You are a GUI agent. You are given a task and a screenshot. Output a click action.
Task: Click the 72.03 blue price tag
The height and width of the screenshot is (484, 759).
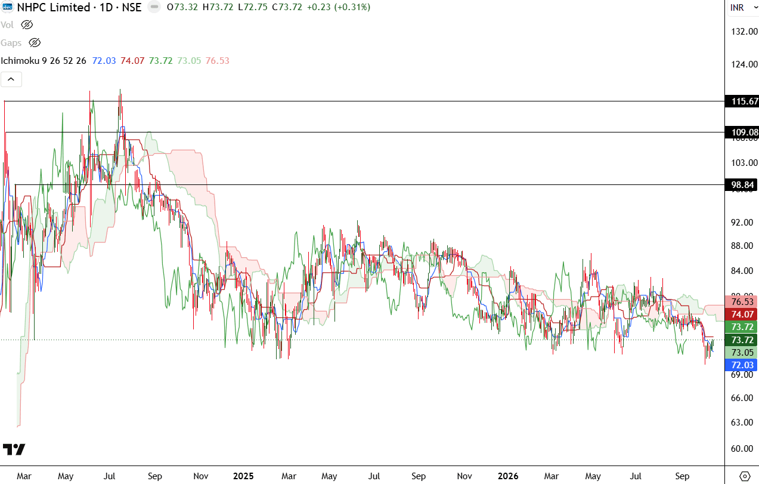pyautogui.click(x=741, y=365)
